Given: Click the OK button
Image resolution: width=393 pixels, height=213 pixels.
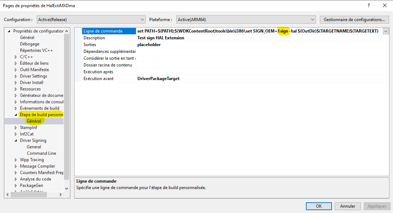Looking at the screenshot, I should point(318,206).
